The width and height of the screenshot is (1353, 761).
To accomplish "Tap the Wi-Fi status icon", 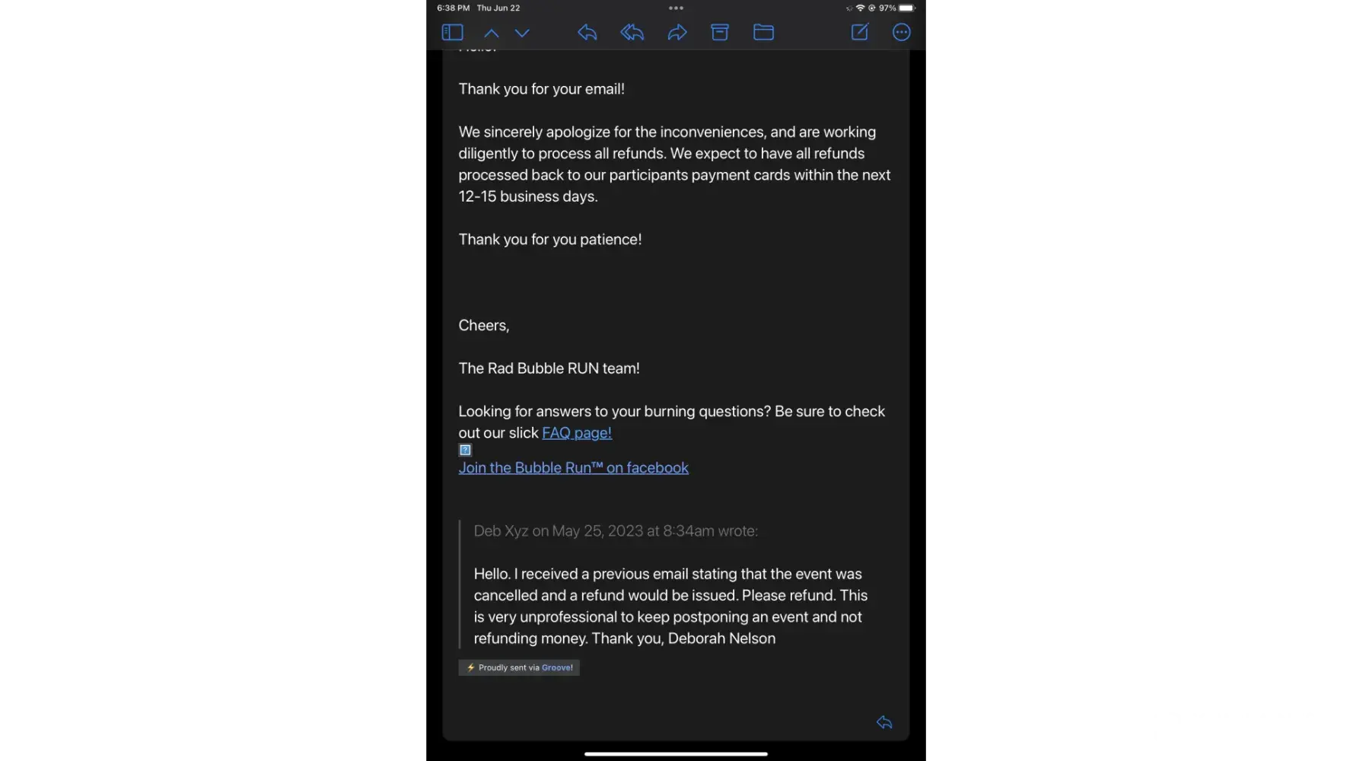I will coord(861,8).
